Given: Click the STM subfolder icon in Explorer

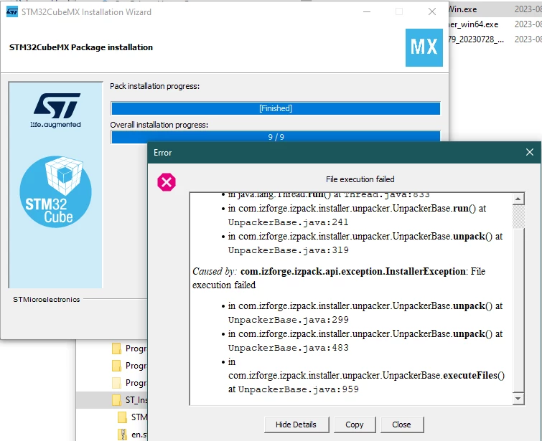Looking at the screenshot, I should [122, 417].
